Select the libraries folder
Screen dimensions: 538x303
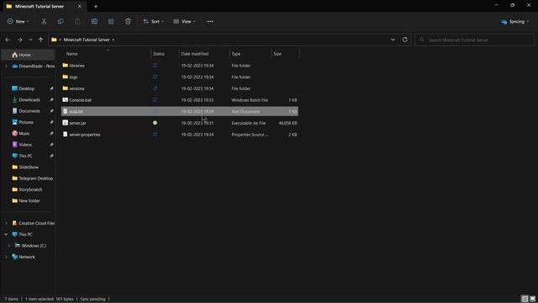(180, 66)
